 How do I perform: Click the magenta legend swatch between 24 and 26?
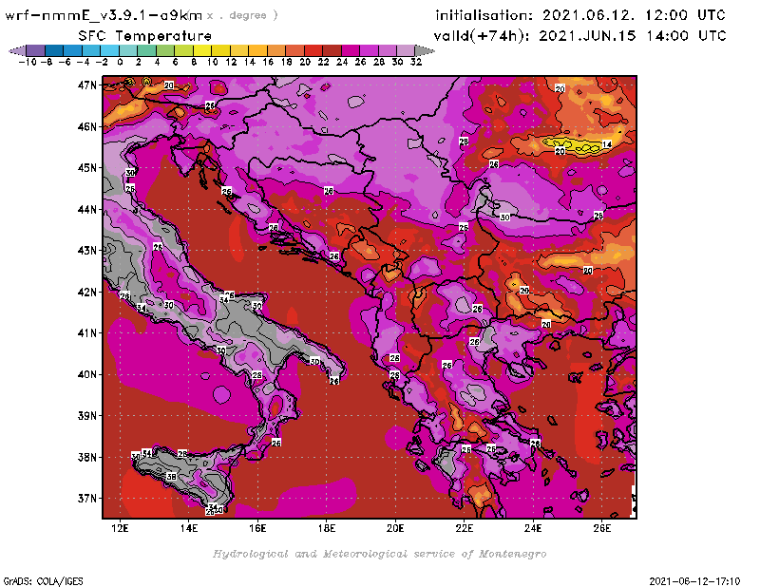pos(350,51)
